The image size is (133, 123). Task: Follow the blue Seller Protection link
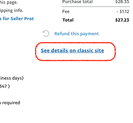coord(17,18)
